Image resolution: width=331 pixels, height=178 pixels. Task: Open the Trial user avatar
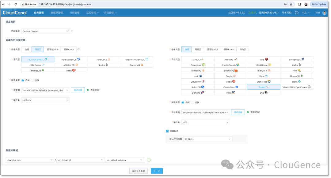tap(325, 13)
